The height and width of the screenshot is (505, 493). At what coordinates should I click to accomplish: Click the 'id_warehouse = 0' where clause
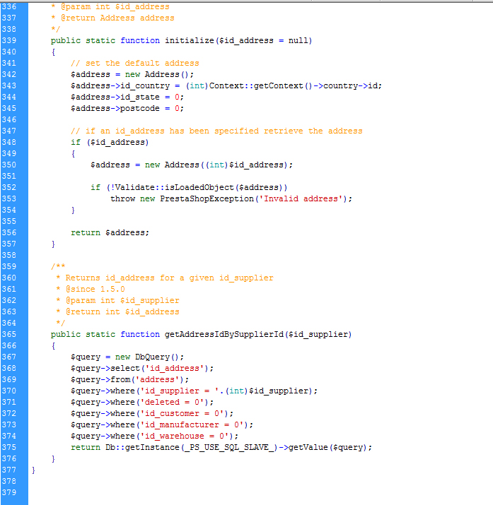[x=185, y=436]
